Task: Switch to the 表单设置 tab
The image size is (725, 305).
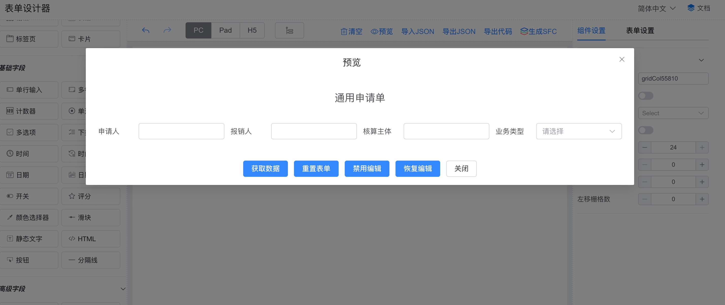Action: (x=640, y=31)
